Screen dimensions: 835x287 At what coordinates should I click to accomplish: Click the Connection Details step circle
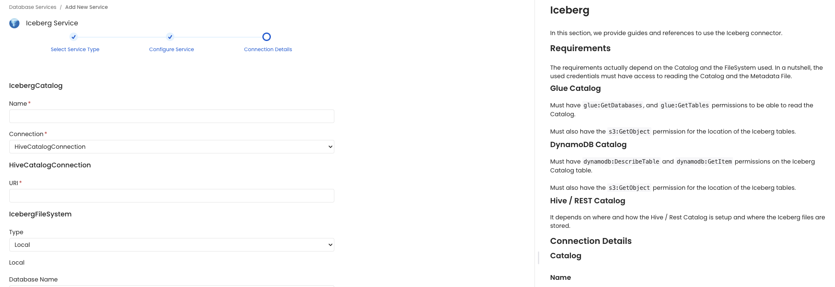(x=267, y=37)
